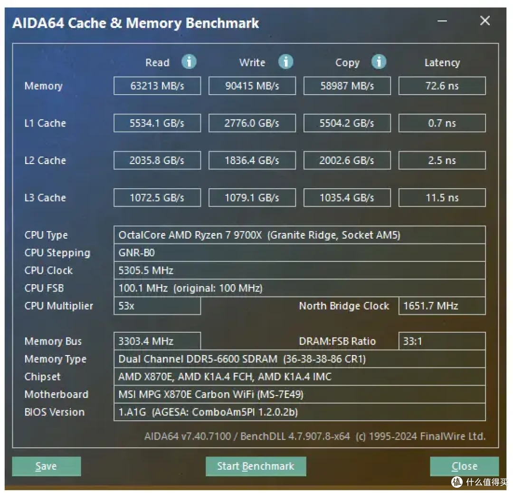Select the Memory Write value 90415 MB/s

(252, 86)
